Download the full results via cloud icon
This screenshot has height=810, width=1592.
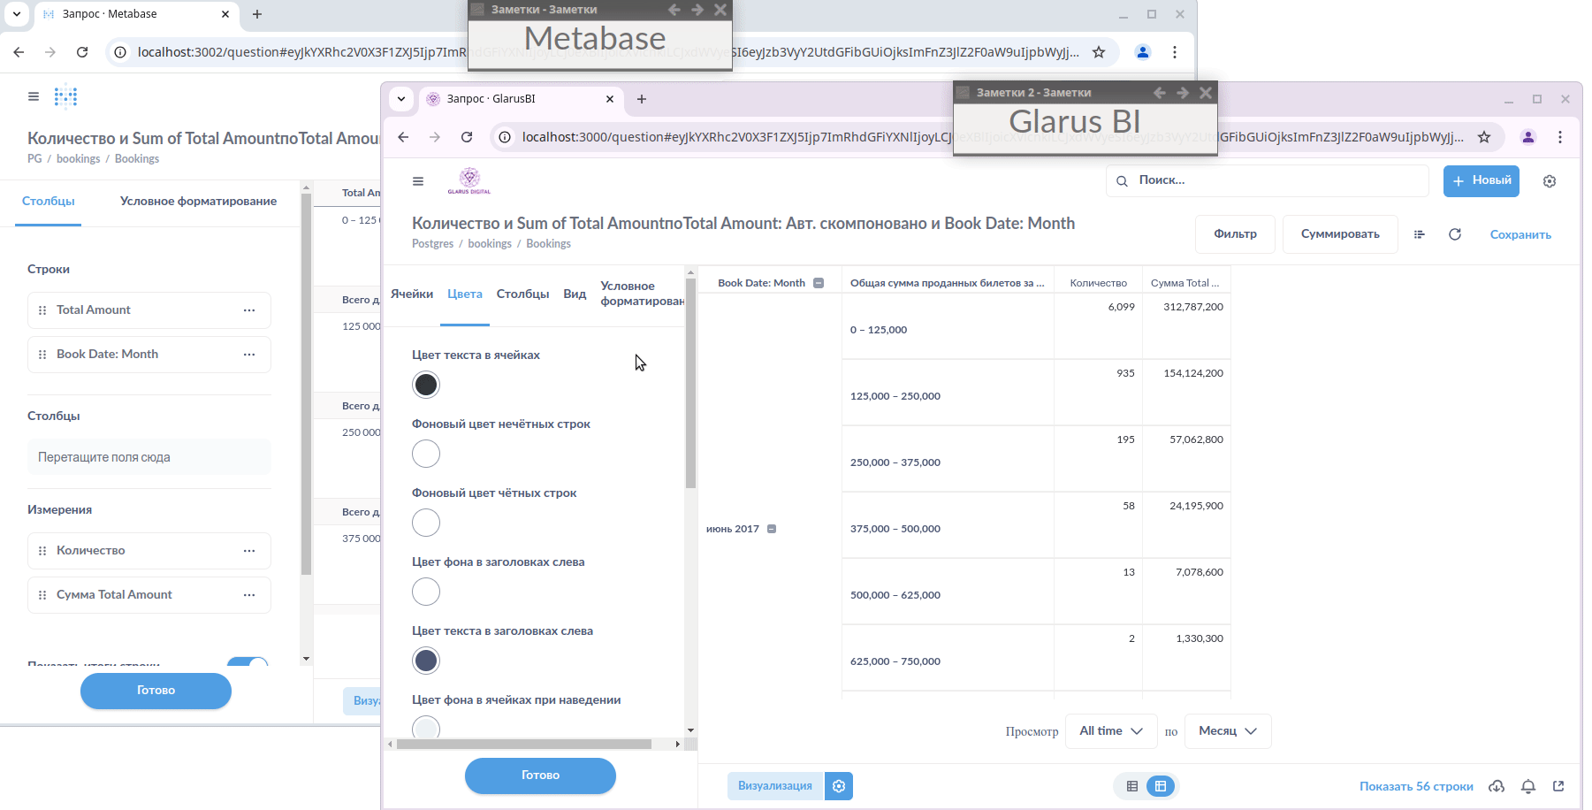click(x=1497, y=786)
